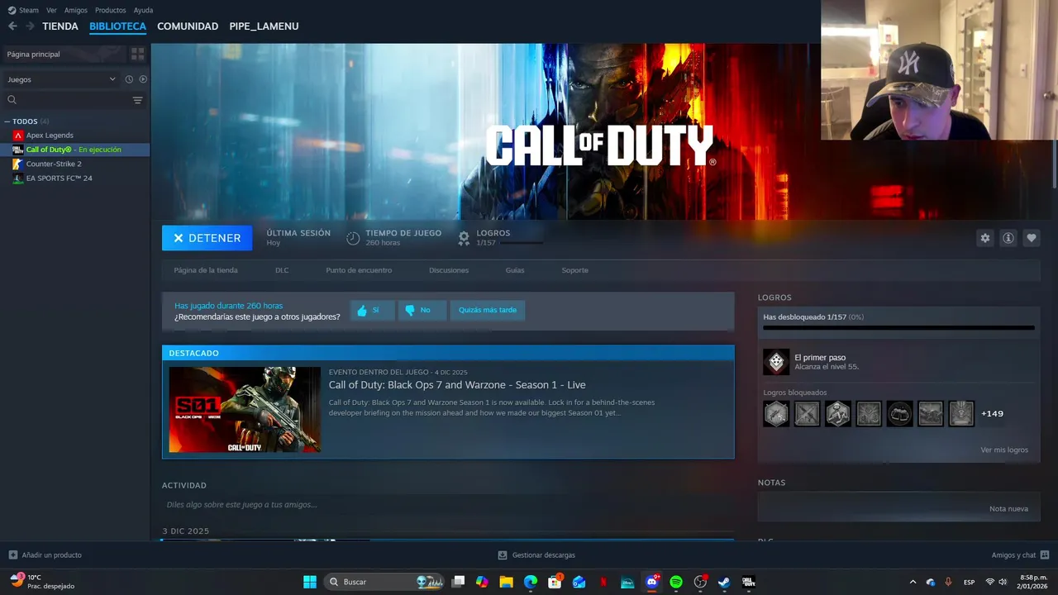Click the library search field
1058x595 pixels.
(66, 100)
